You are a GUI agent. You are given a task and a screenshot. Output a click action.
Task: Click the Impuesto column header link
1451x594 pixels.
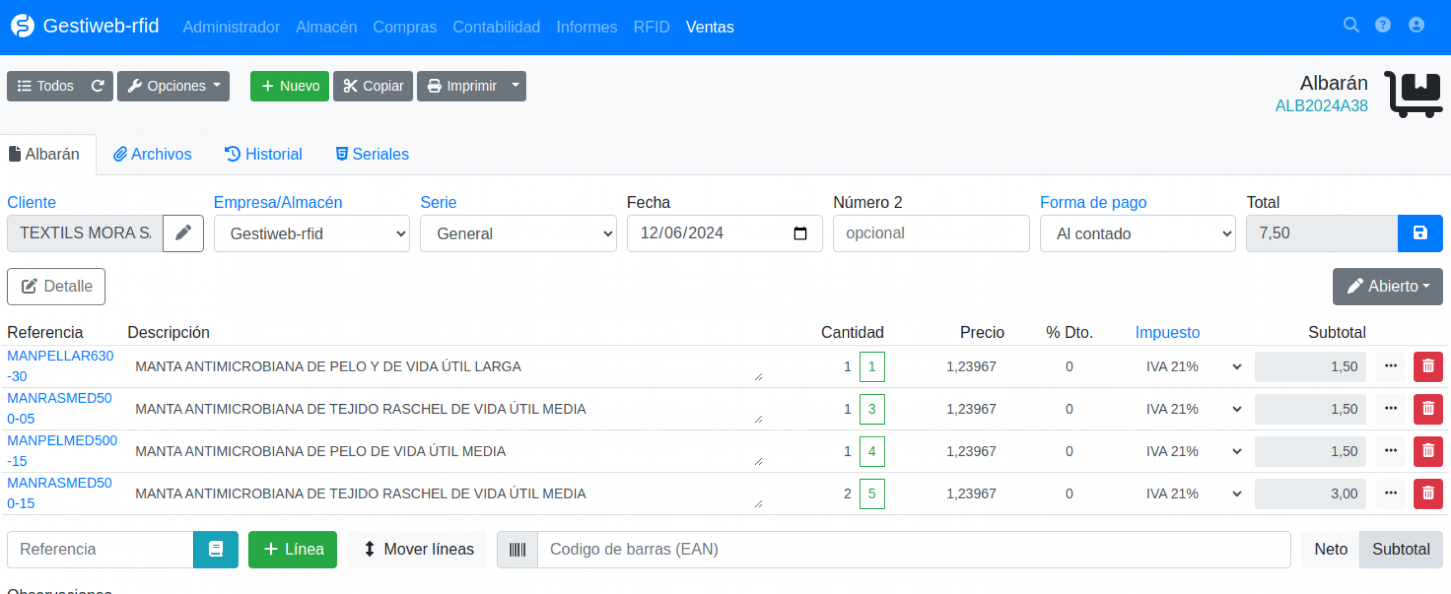click(x=1167, y=332)
